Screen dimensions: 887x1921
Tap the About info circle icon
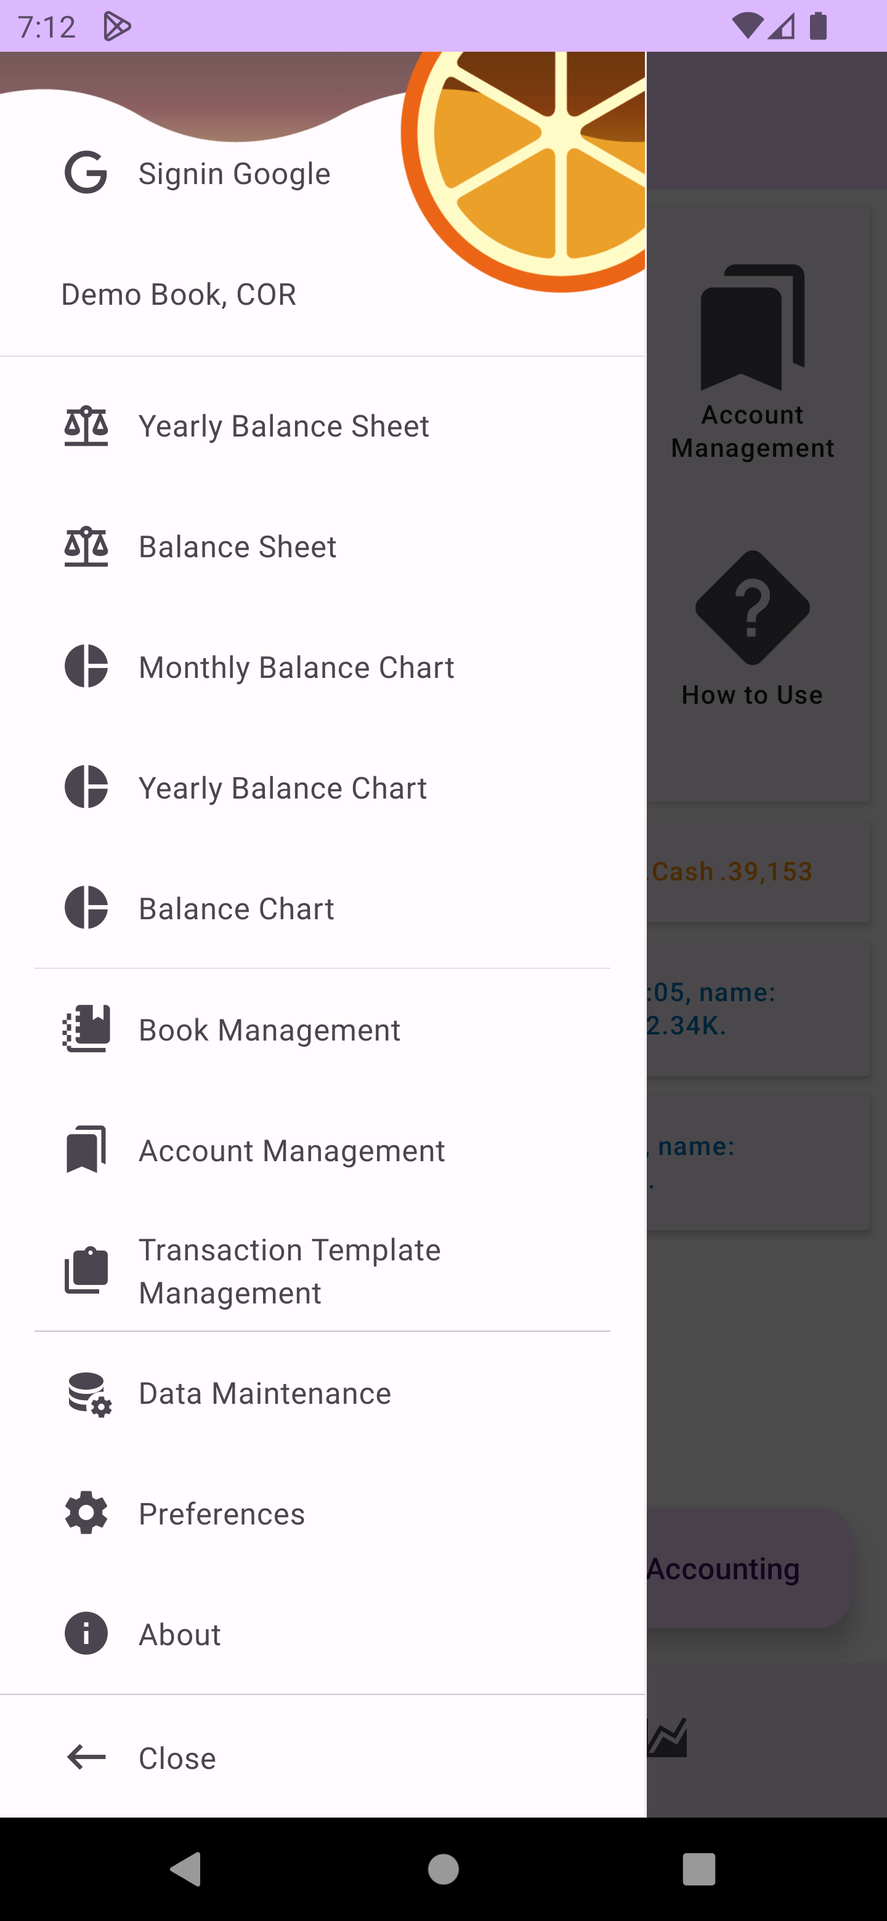point(86,1634)
